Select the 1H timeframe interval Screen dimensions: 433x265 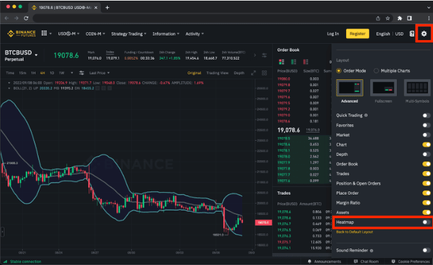click(x=34, y=73)
